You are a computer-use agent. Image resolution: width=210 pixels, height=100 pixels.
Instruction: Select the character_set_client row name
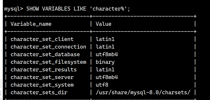pyautogui.click(x=42, y=39)
